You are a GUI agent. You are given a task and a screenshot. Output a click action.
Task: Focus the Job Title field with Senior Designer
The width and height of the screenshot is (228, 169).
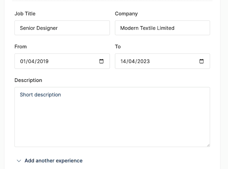(x=62, y=28)
